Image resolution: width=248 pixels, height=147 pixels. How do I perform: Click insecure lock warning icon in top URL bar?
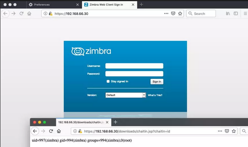50,14
